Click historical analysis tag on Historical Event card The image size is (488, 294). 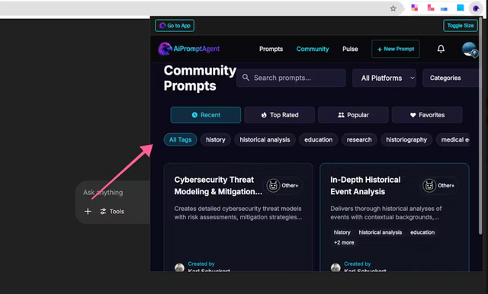coord(380,232)
